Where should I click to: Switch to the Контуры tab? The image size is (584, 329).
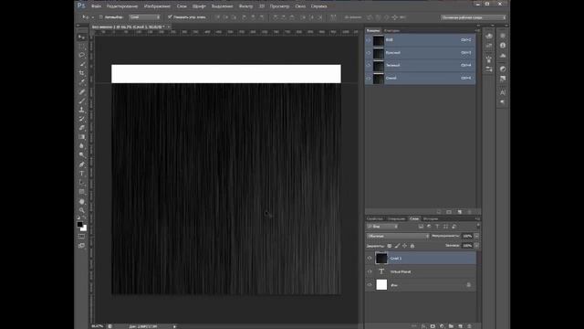click(391, 30)
